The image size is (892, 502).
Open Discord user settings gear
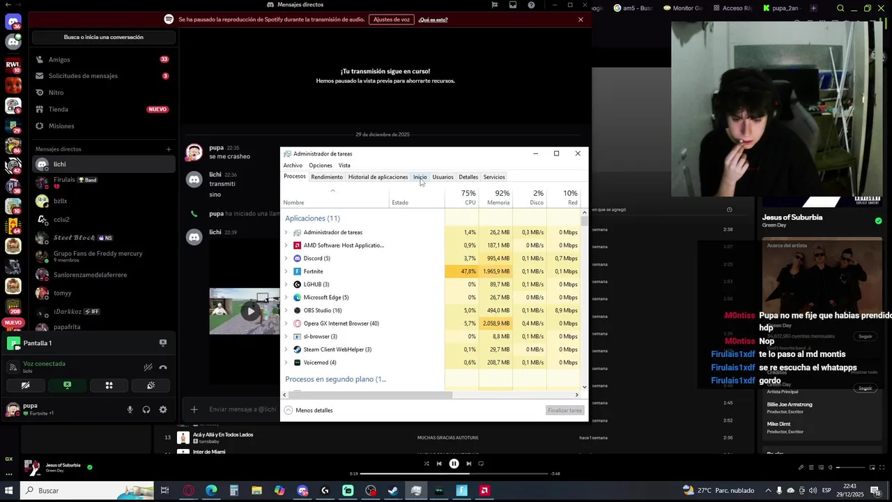(163, 409)
